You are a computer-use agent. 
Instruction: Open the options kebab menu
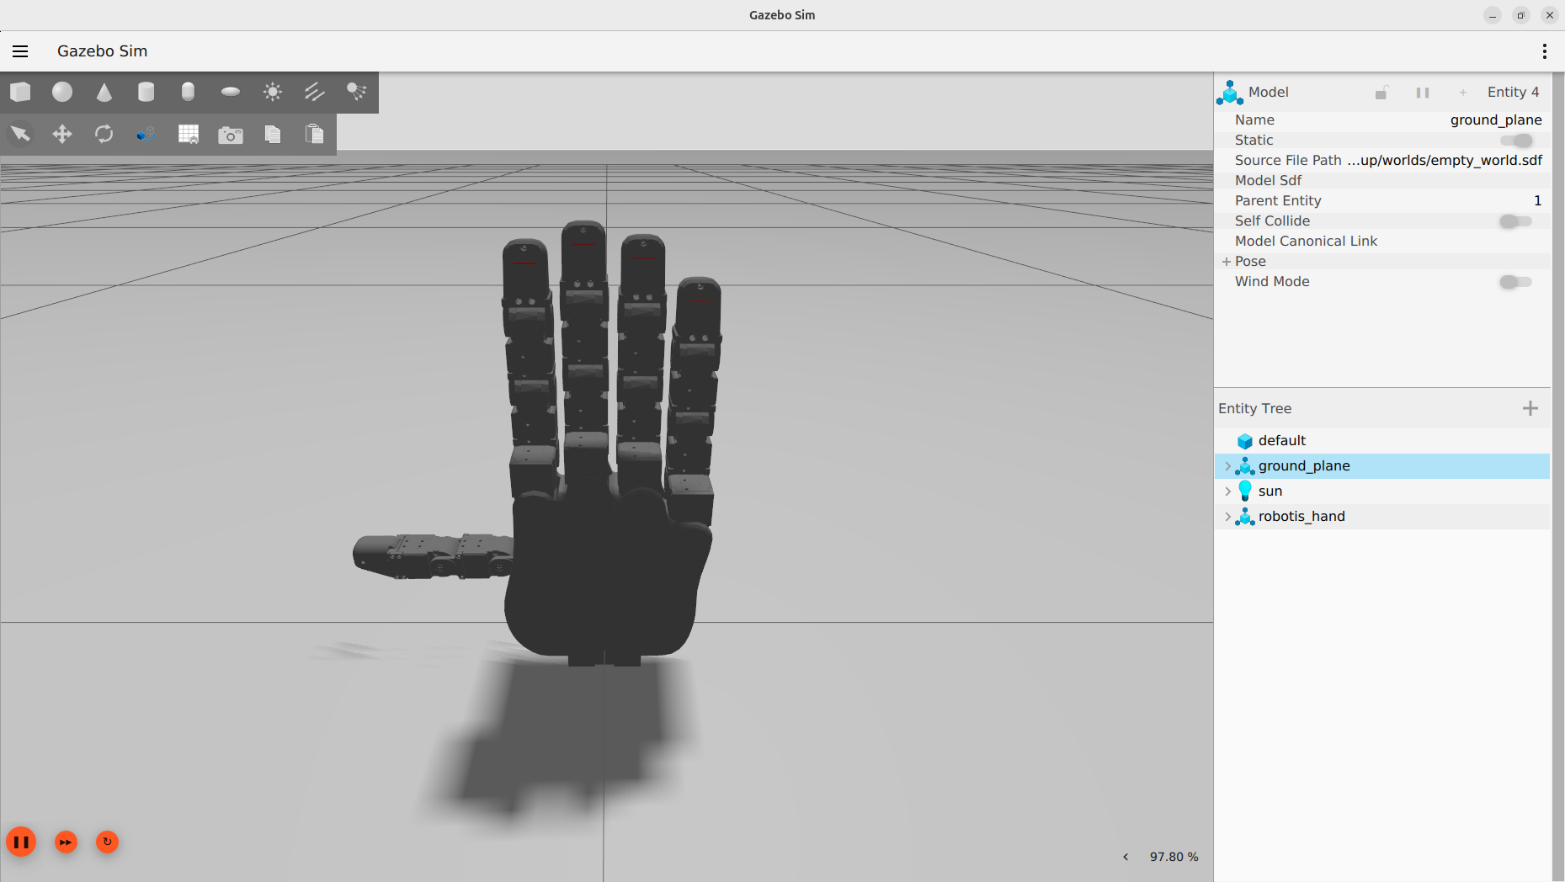pos(1545,50)
